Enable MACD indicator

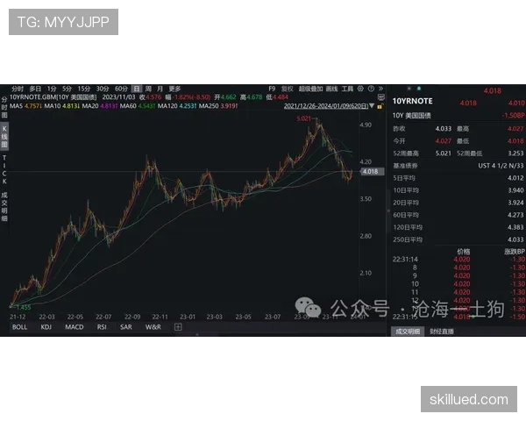click(x=75, y=327)
